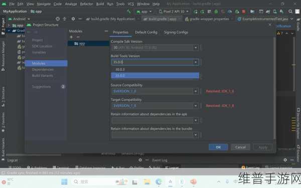Open the Source Compatibility dropdown arrow
The height and width of the screenshot is (188, 301).
[196, 91]
